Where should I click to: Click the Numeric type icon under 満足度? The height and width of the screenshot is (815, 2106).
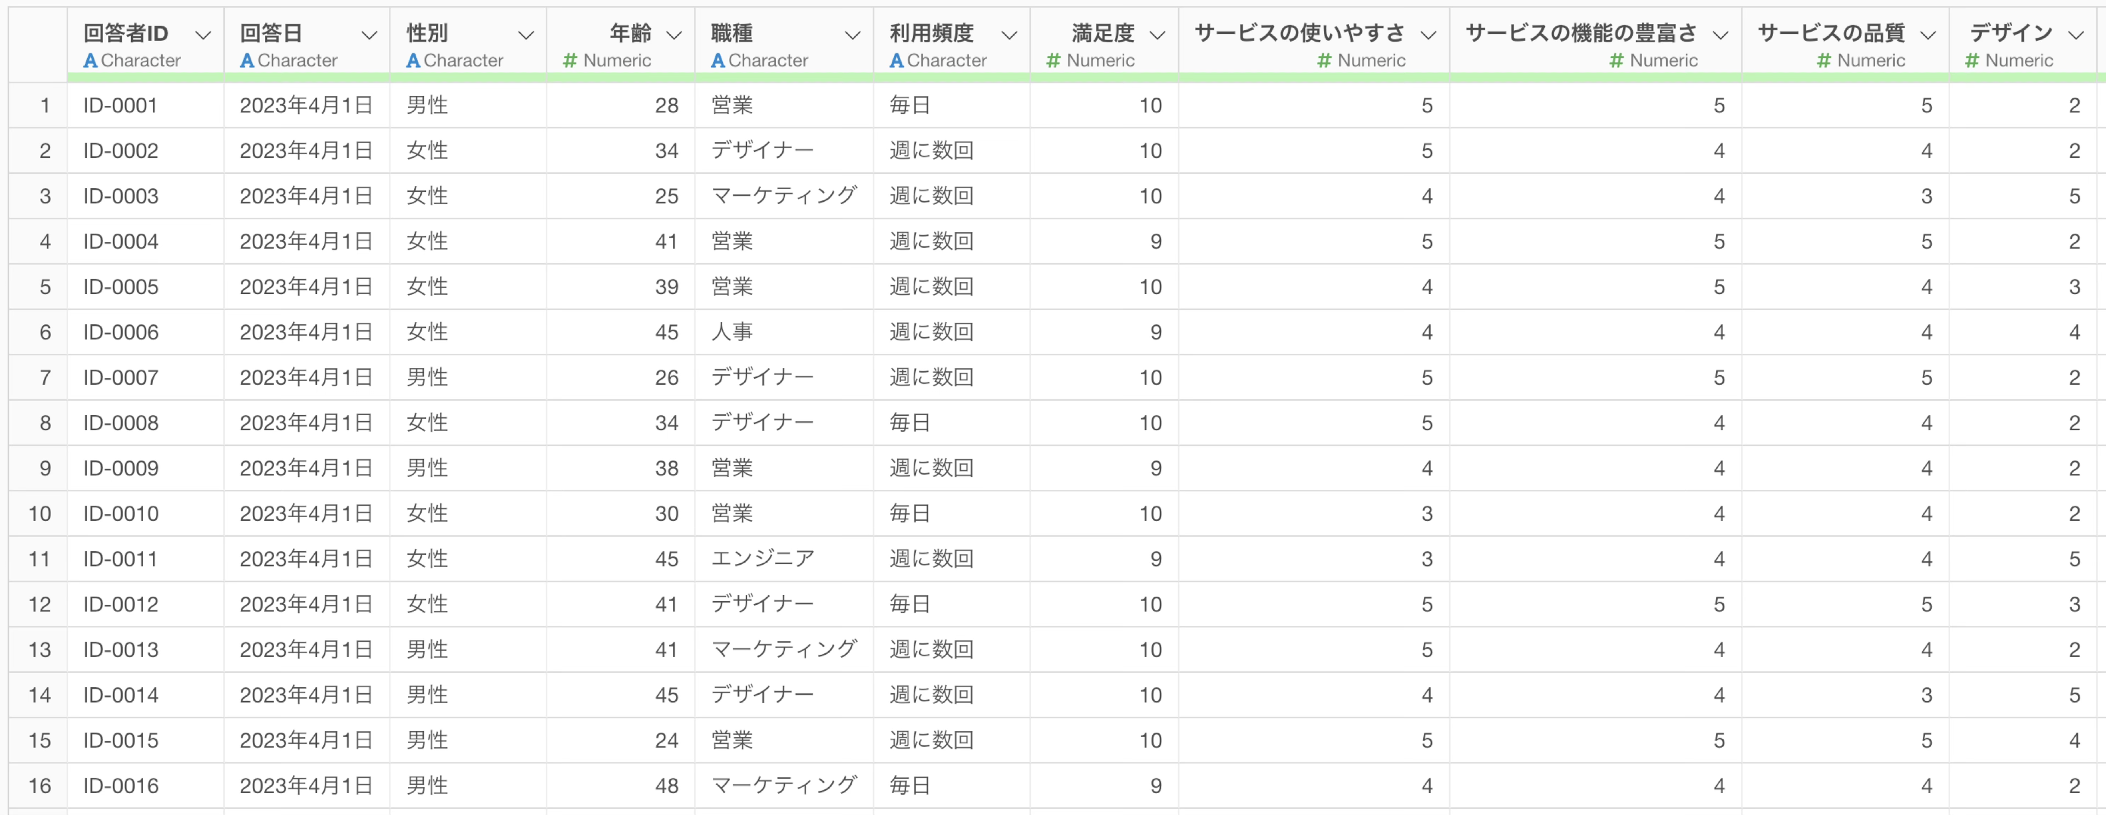click(x=1053, y=60)
